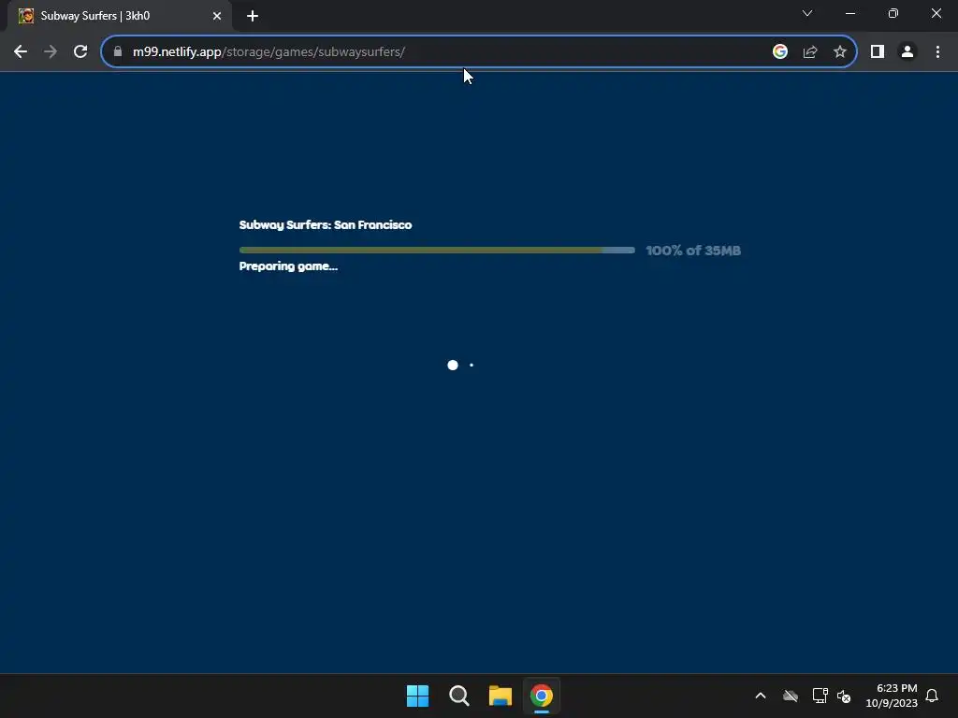Minimize the Chrome window

click(849, 13)
